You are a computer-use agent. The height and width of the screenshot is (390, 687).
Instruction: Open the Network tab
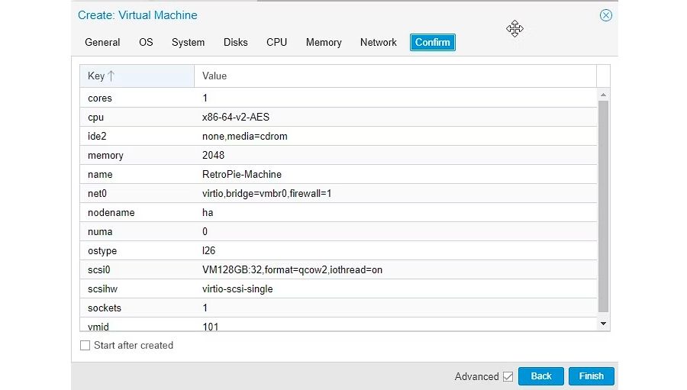tap(378, 43)
